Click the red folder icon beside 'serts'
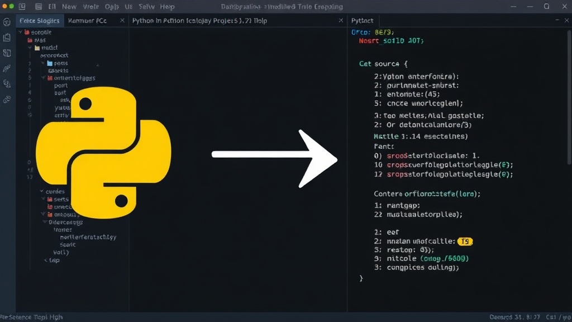572x322 pixels. 50,200
